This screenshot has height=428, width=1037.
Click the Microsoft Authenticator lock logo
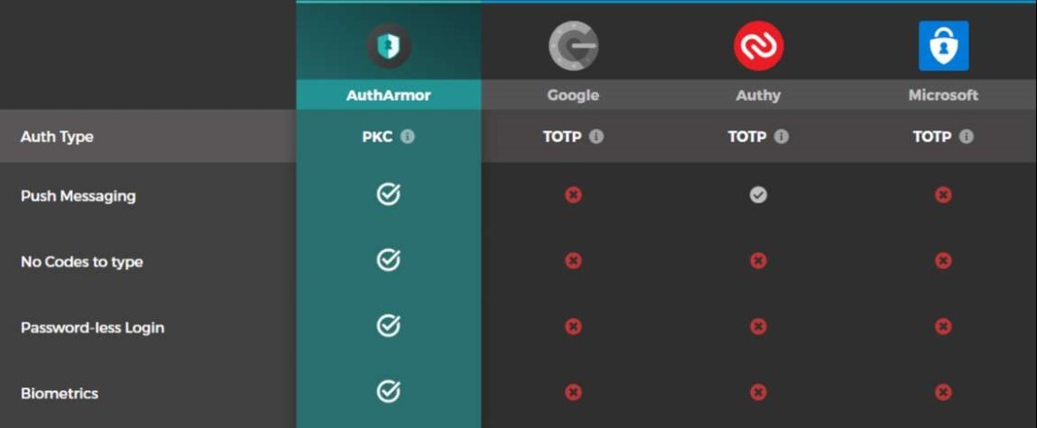click(x=943, y=46)
